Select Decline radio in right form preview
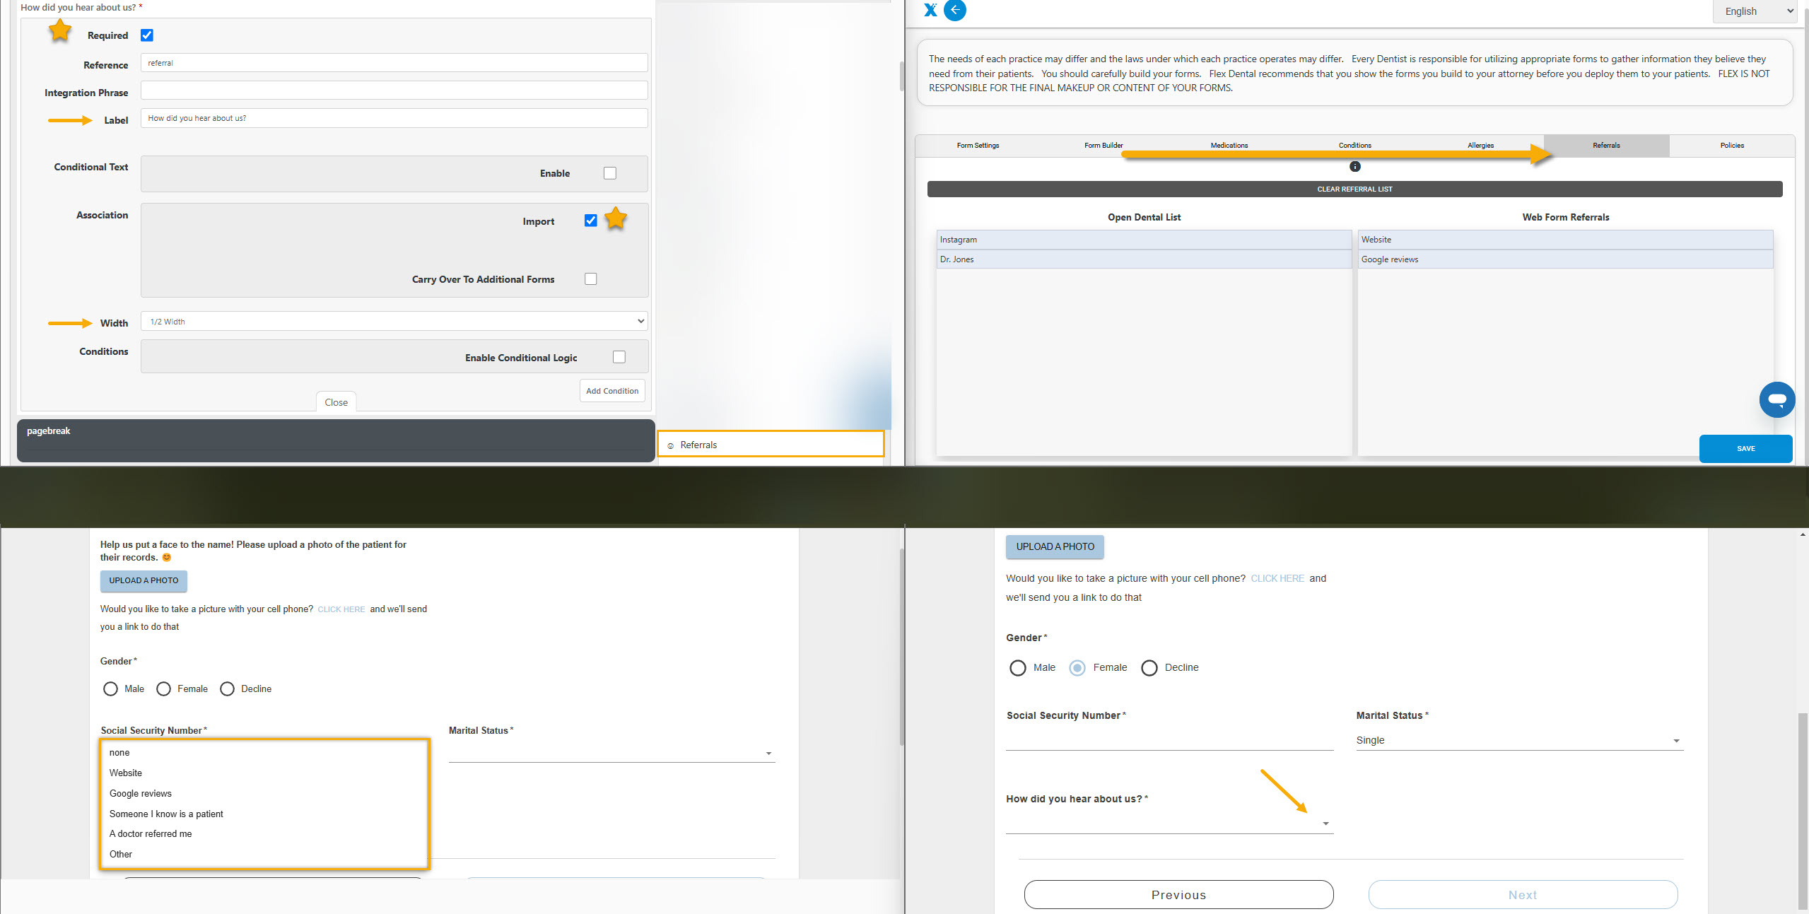The width and height of the screenshot is (1809, 914). pyautogui.click(x=1149, y=668)
